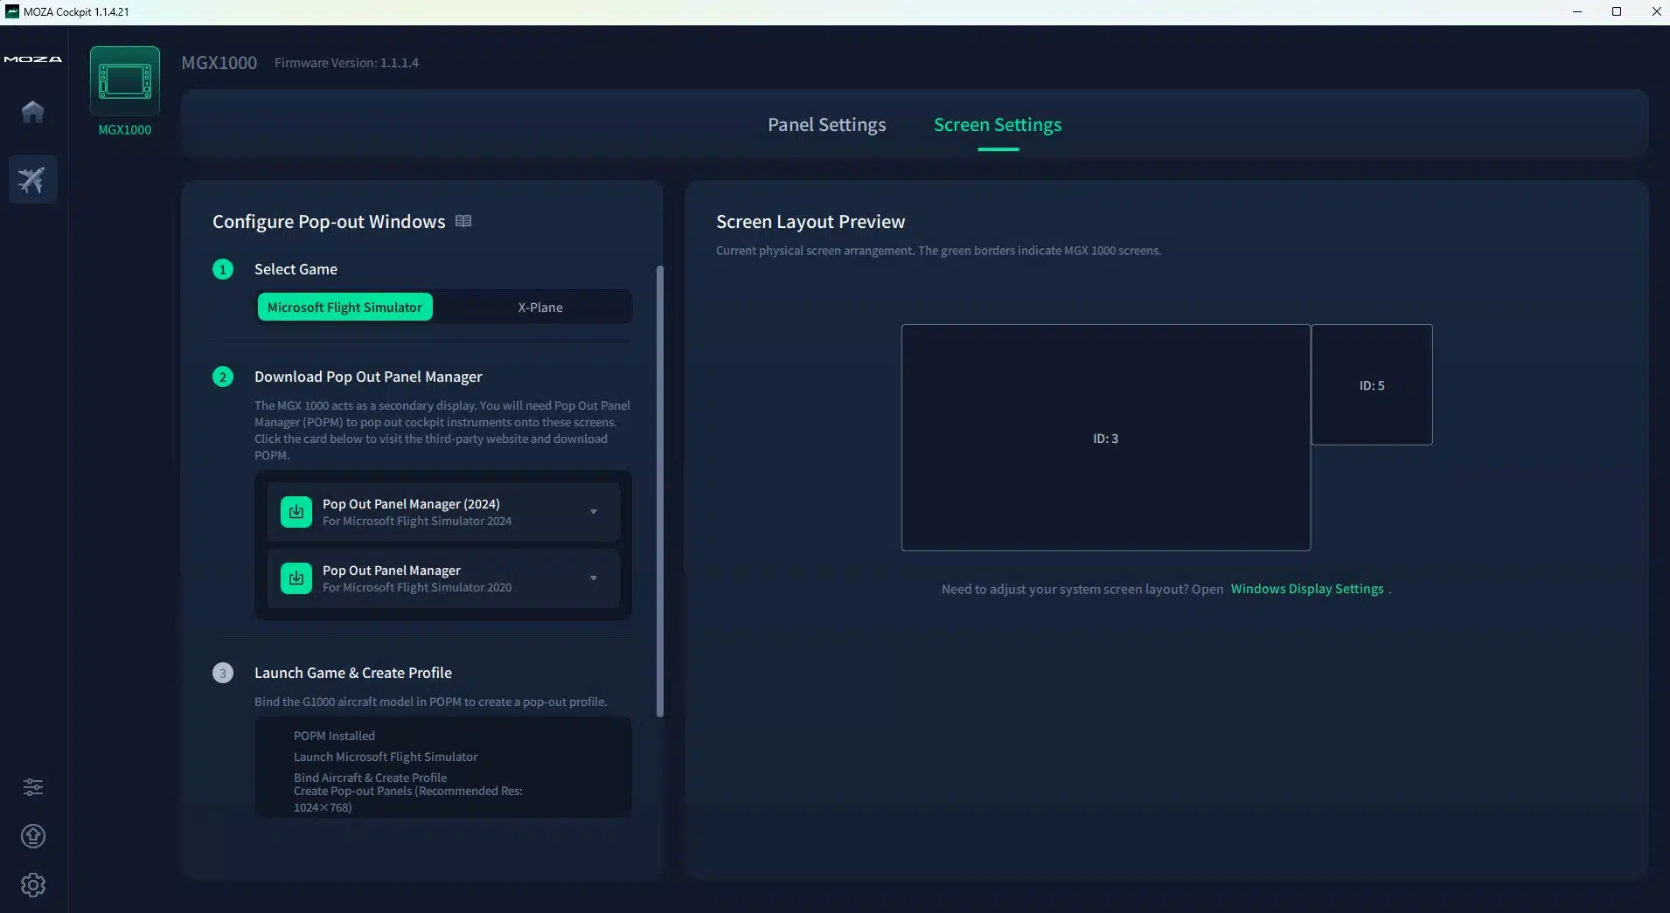Open the 'For Microsoft Flight Simulator 2020' card
This screenshot has height=913, width=1670.
(443, 578)
